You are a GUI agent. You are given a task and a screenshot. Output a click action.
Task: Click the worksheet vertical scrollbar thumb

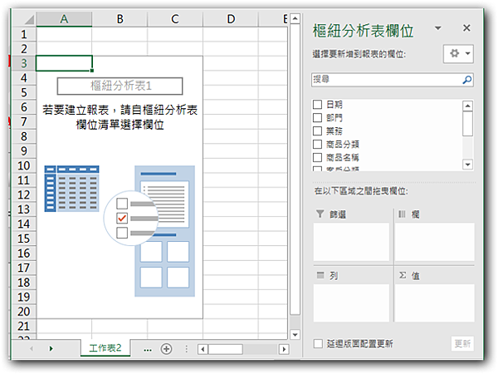click(295, 170)
